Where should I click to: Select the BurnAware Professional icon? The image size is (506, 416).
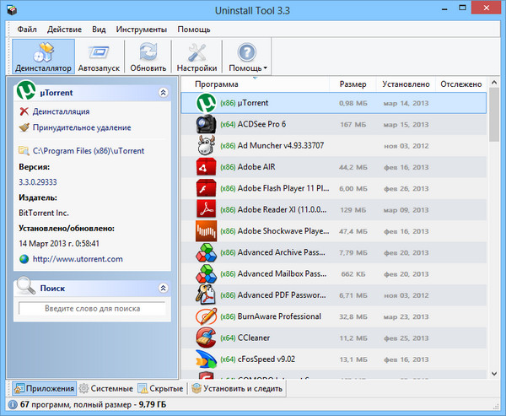207,316
